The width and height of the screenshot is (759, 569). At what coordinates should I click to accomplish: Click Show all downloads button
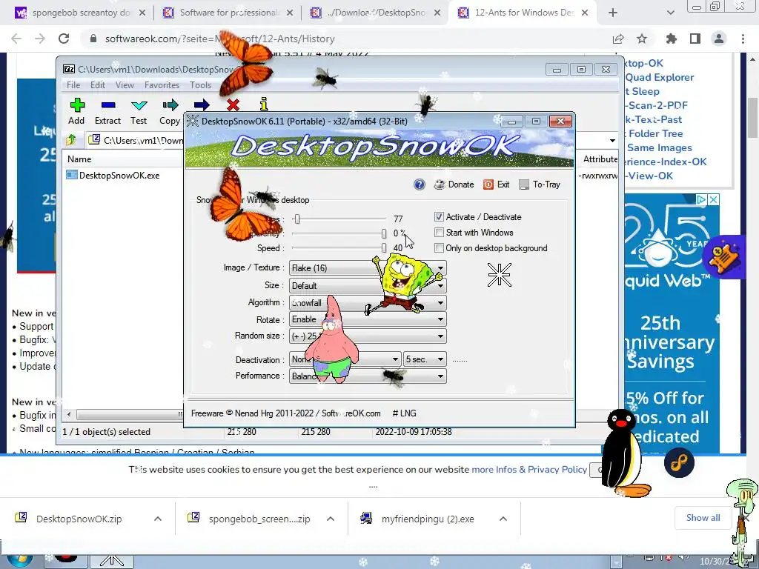coord(703,518)
